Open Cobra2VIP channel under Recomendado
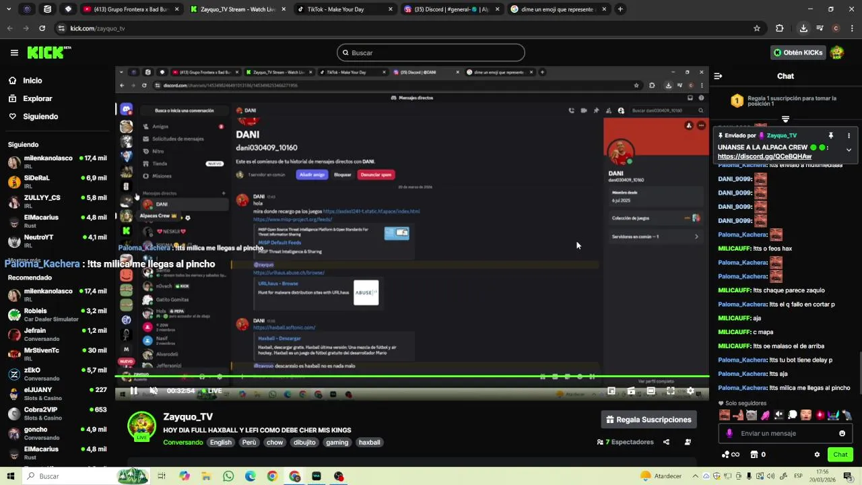Viewport: 862px width, 485px height. (x=57, y=414)
